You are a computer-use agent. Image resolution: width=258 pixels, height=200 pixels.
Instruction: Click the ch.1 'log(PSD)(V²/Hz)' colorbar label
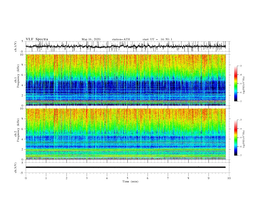click(x=244, y=85)
